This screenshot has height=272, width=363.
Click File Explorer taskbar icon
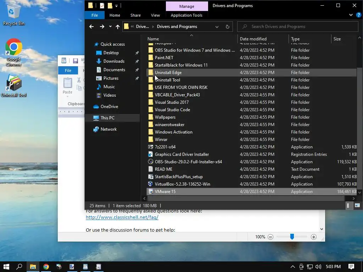(x=33, y=267)
